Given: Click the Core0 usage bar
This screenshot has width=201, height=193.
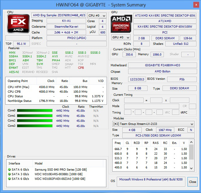Looking at the screenshot, I should (x=35, y=110).
